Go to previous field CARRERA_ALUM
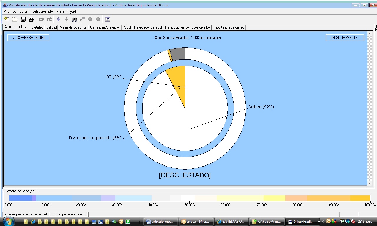Screen dimensions: 377x226 (x=28, y=38)
